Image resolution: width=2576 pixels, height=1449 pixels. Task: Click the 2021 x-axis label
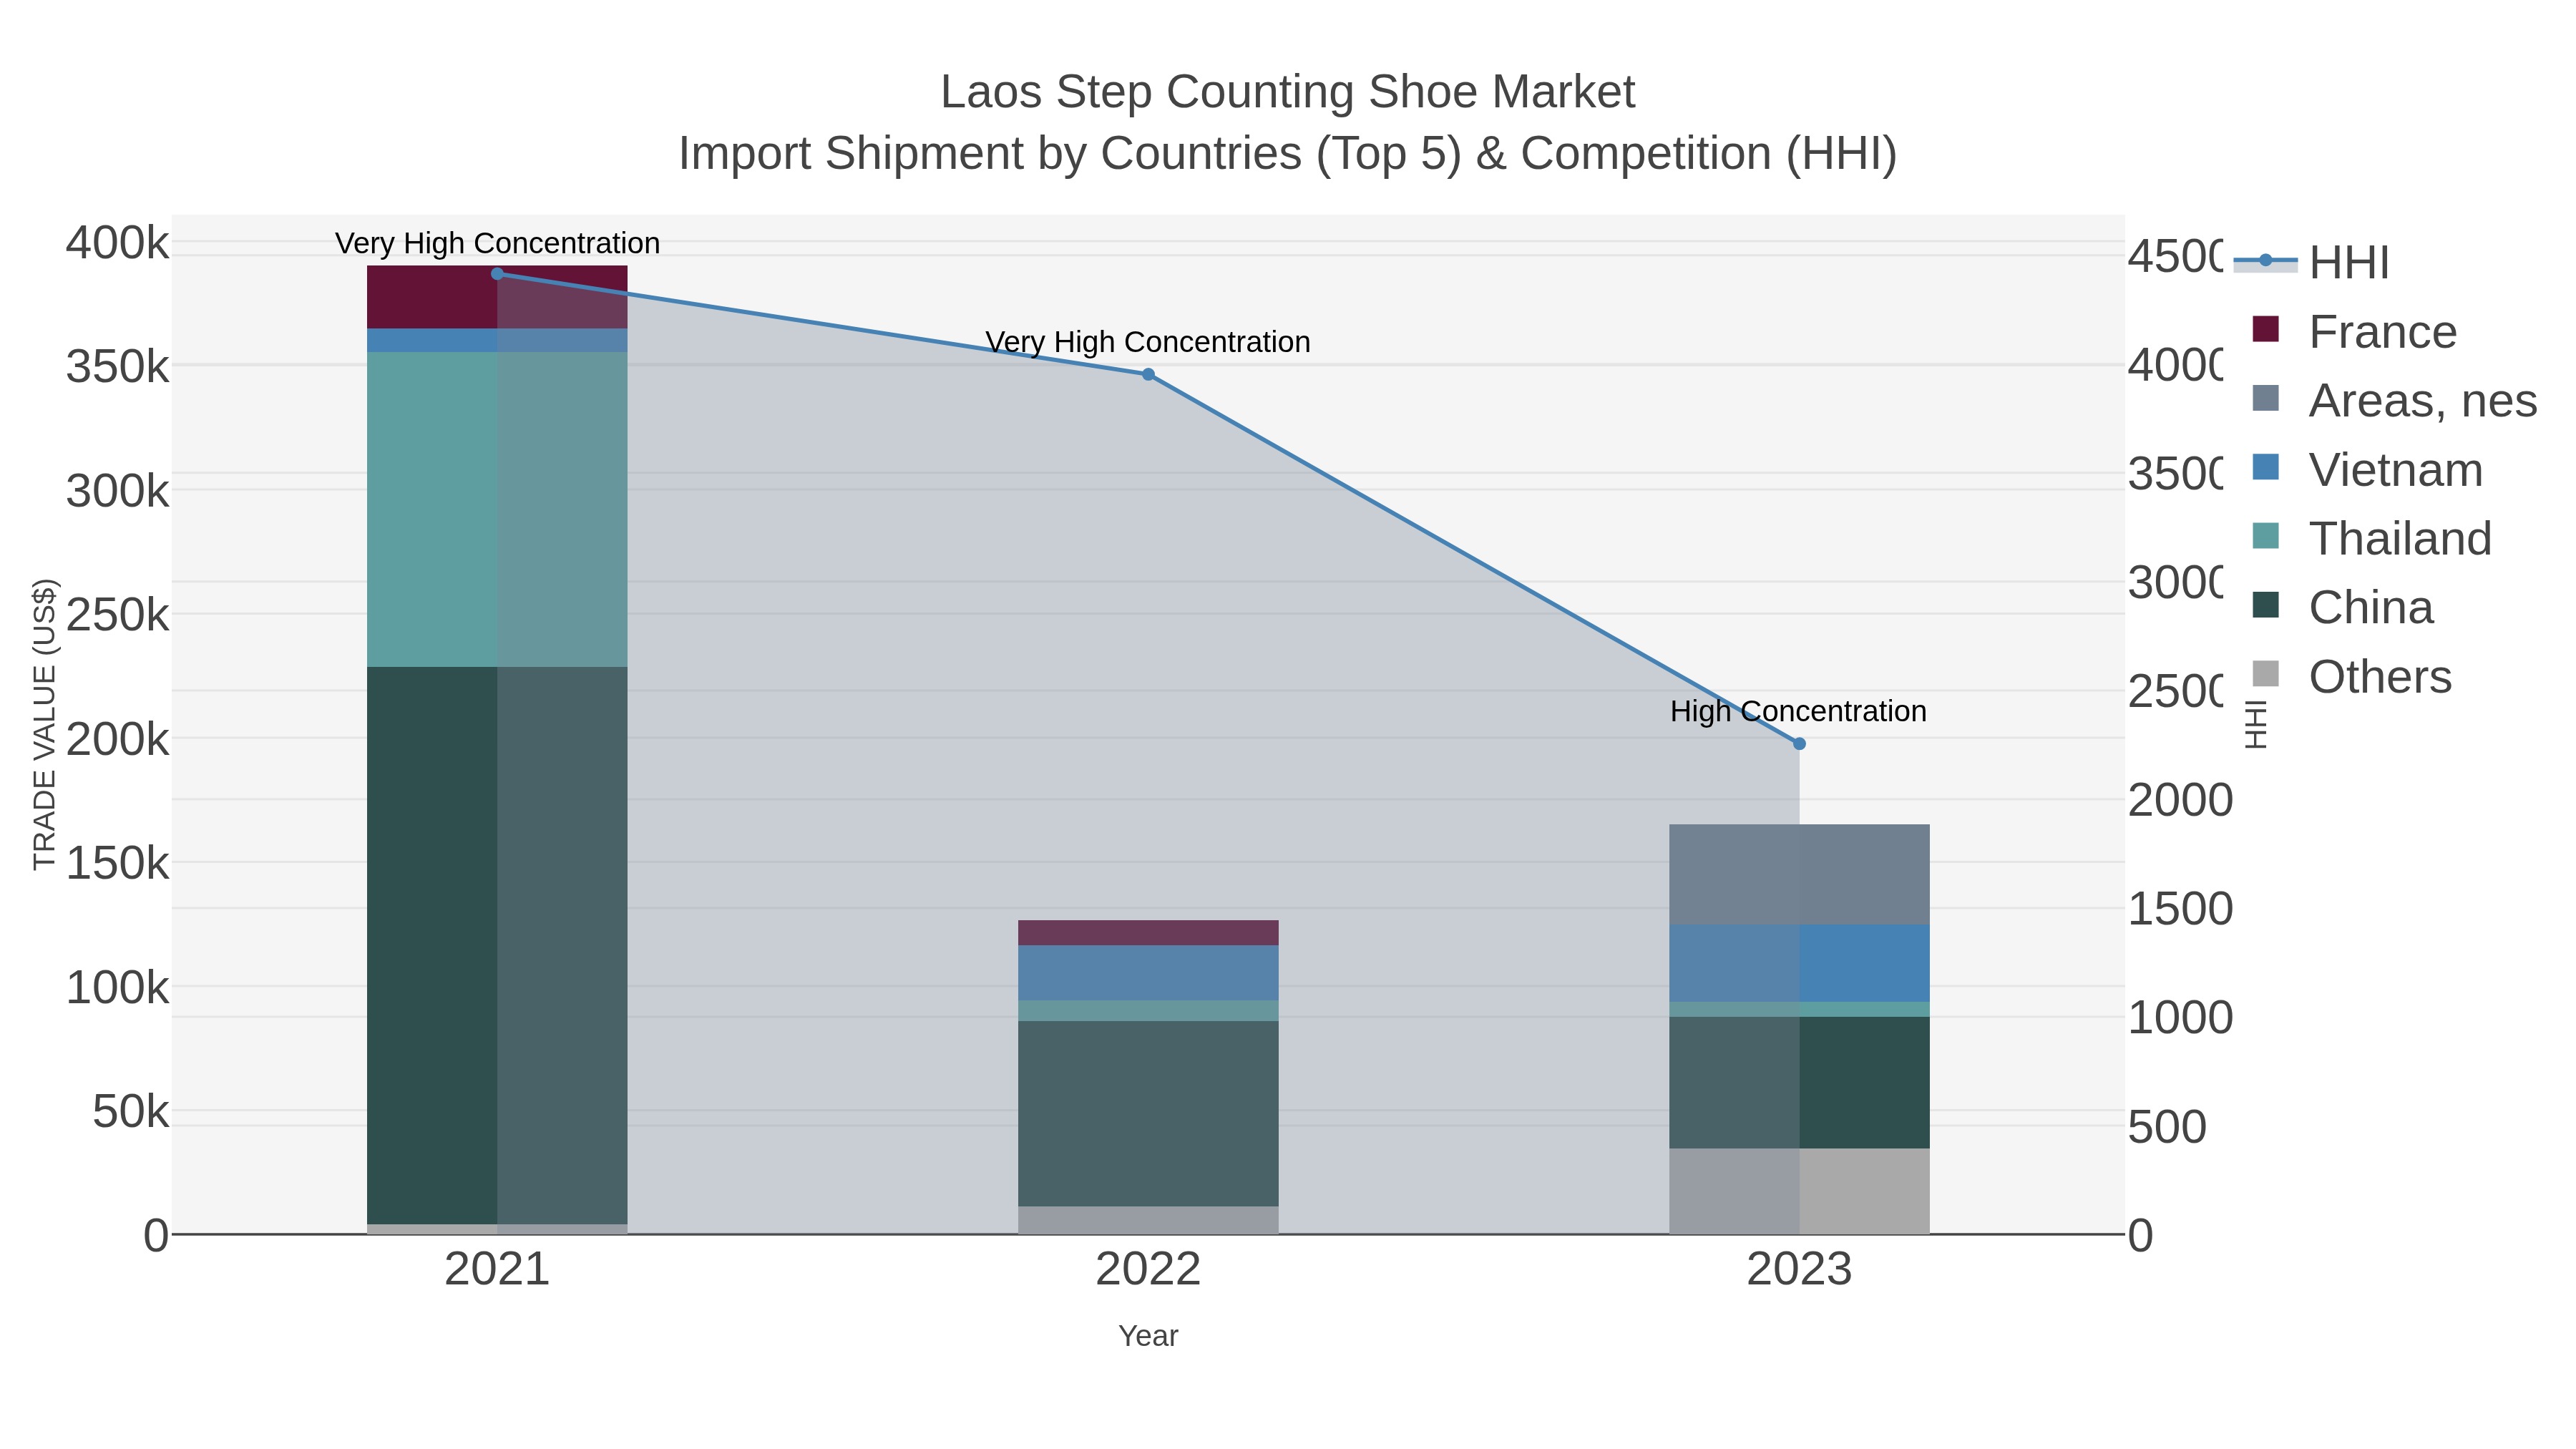point(497,1270)
